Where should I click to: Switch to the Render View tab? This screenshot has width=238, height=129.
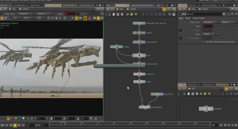(35, 5)
